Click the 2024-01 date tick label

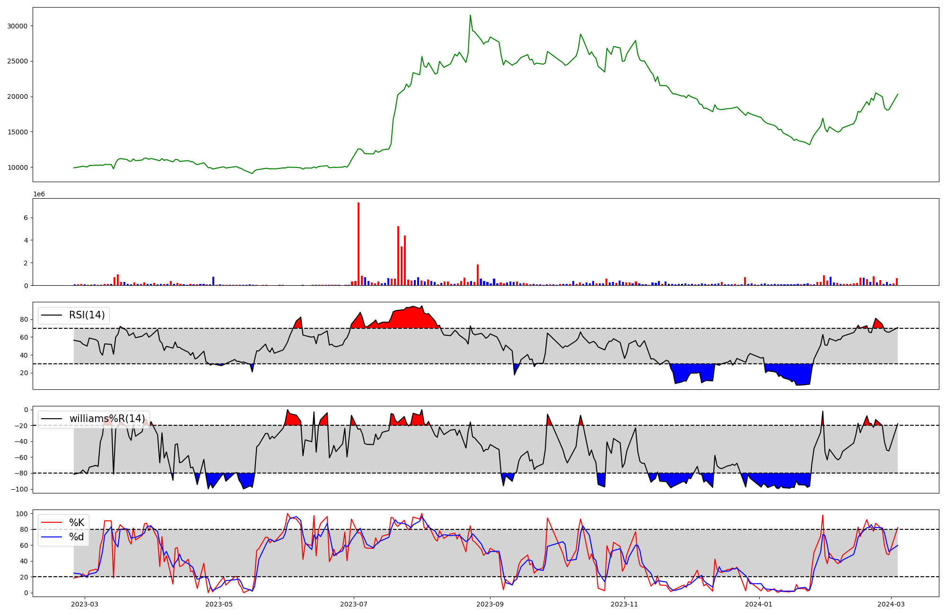click(x=759, y=604)
